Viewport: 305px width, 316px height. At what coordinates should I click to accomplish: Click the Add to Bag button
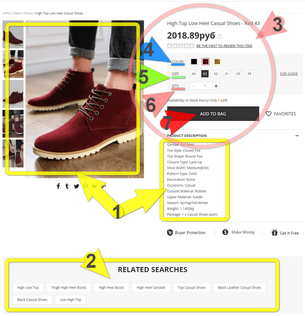point(213,114)
